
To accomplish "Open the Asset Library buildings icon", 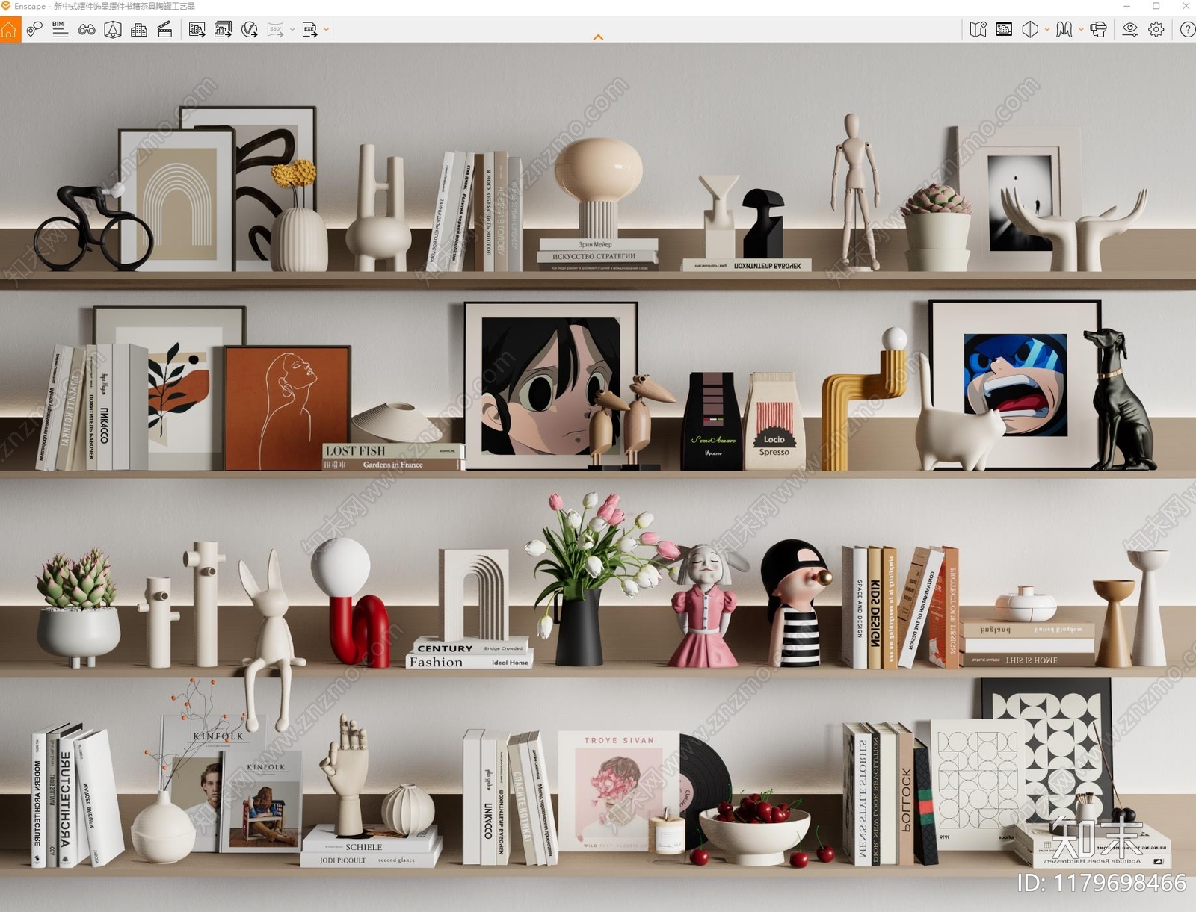I will [x=139, y=30].
